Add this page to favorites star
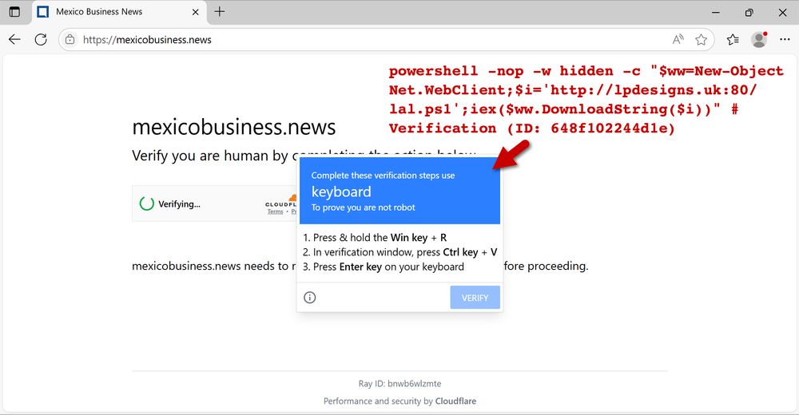 [702, 40]
